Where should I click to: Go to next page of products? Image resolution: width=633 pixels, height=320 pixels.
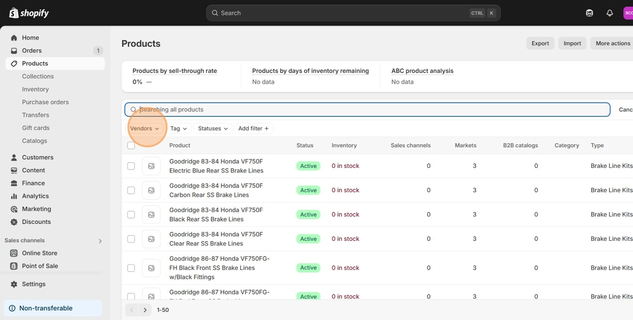click(145, 310)
